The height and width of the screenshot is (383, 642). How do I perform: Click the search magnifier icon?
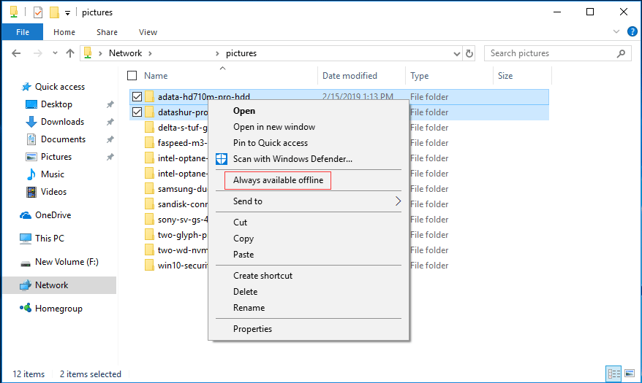click(x=621, y=53)
